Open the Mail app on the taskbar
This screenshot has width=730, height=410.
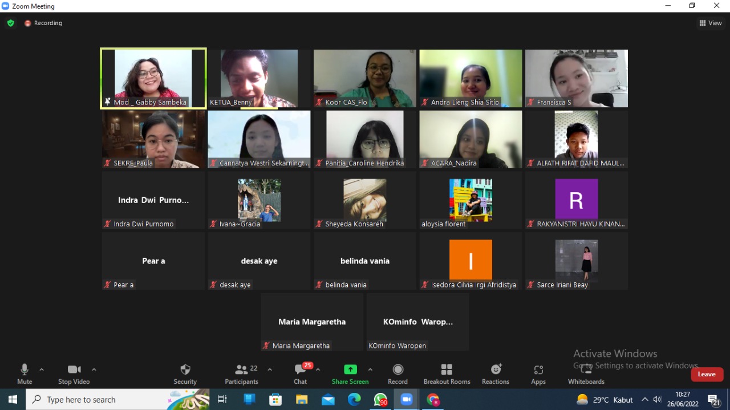[x=328, y=400]
